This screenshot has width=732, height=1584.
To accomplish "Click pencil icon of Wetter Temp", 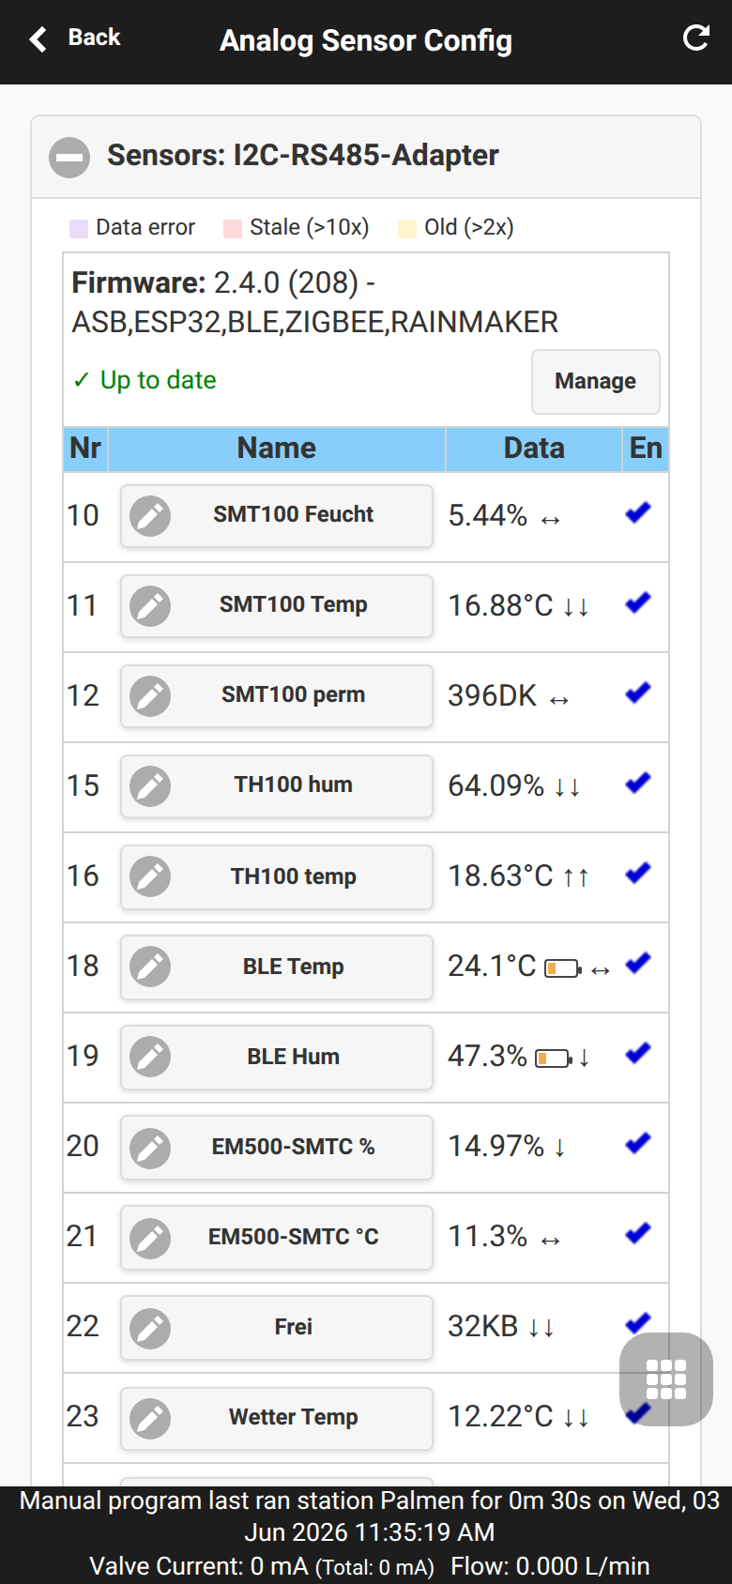I will pyautogui.click(x=150, y=1417).
